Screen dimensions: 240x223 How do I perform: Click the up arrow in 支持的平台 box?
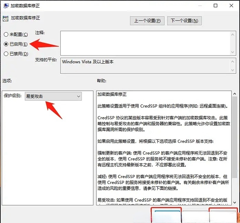click(232, 61)
